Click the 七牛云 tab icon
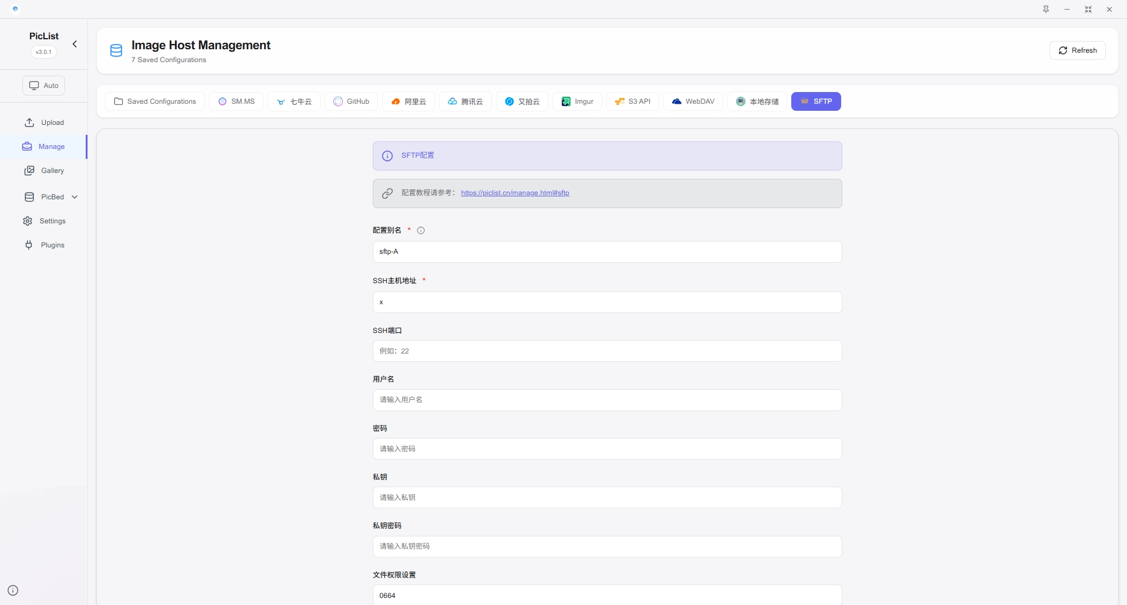 [281, 101]
